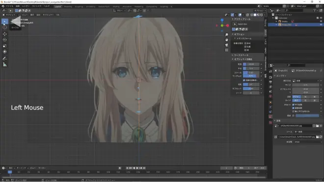Image resolution: width=324 pixels, height=182 pixels.
Task: Click the green Y axis gizmo circle
Action: click(x=222, y=26)
